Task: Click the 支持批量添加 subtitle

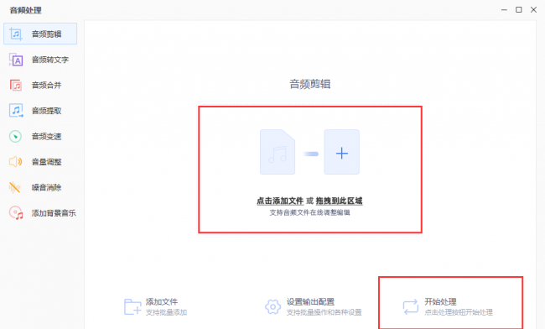Action: (166, 312)
